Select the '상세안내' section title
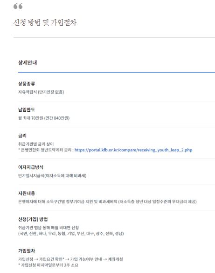The image size is (215, 273). pyautogui.click(x=28, y=63)
